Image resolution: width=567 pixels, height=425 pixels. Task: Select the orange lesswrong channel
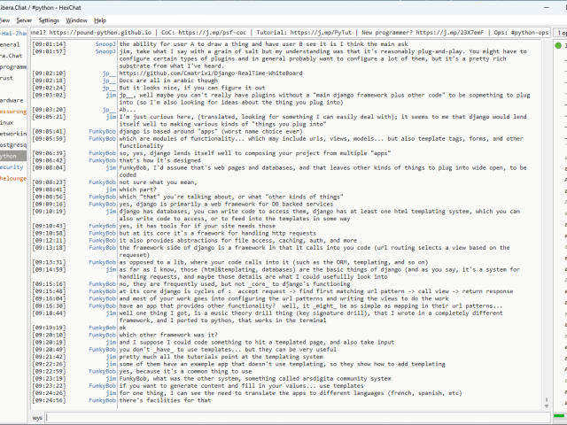(x=12, y=112)
